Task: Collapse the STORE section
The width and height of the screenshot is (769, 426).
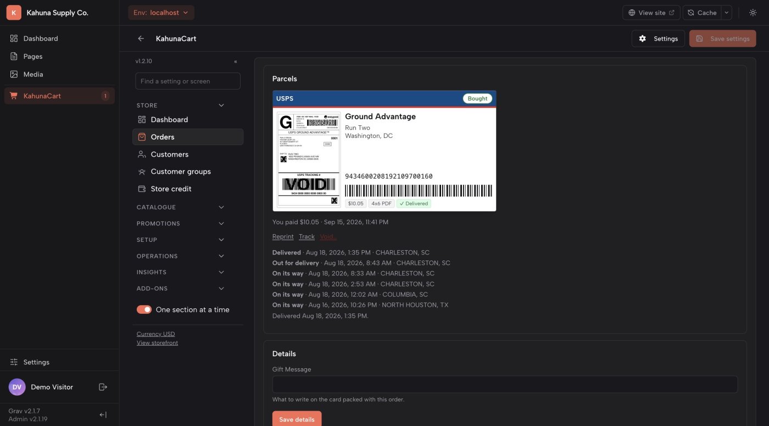Action: 181,105
